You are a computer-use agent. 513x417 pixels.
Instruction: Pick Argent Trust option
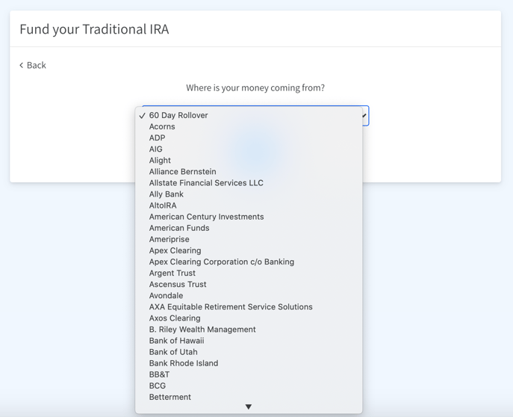(x=249, y=273)
